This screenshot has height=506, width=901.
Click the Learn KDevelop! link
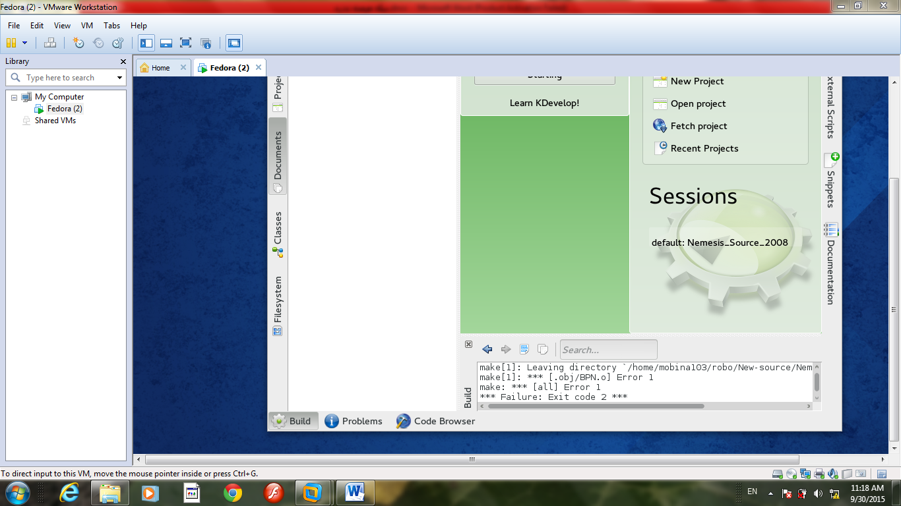[544, 103]
